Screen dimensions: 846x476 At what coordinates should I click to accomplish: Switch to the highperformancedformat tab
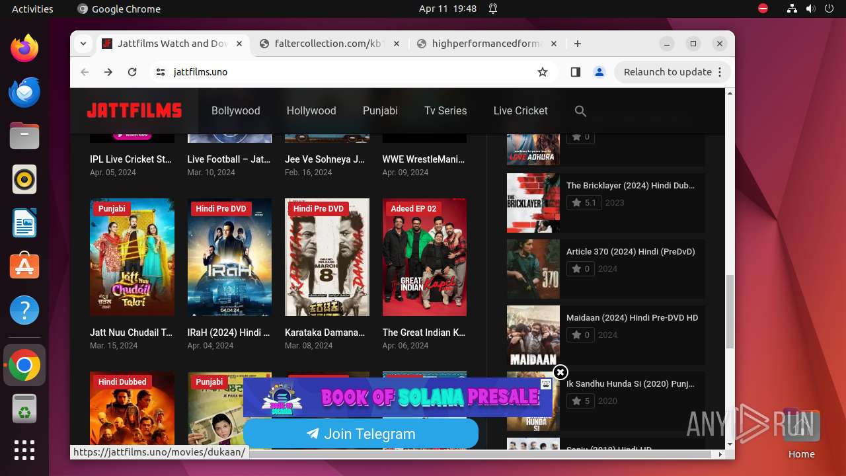(x=487, y=44)
